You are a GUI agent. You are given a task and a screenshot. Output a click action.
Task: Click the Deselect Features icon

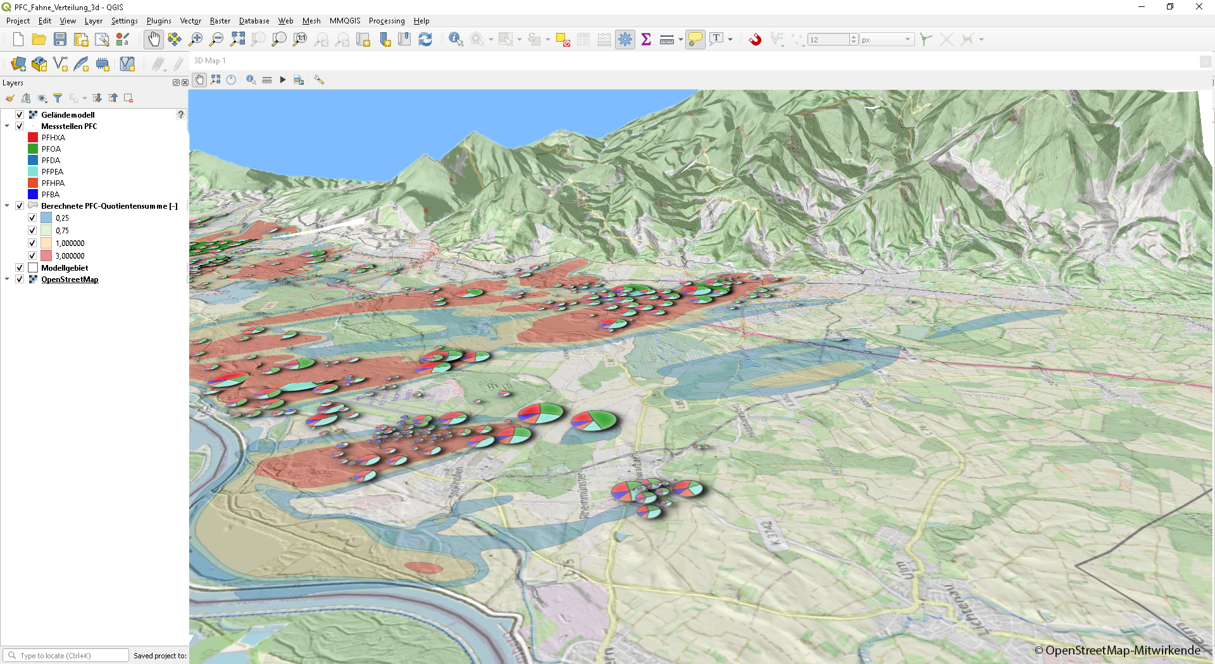point(563,39)
